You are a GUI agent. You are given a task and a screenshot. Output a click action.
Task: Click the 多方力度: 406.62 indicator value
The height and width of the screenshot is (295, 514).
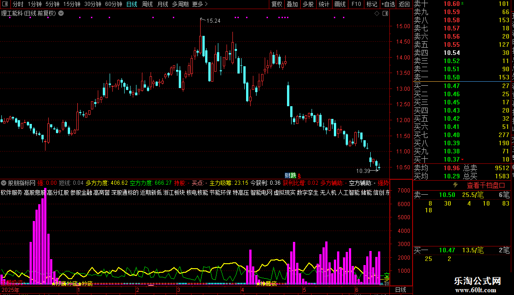click(106, 183)
